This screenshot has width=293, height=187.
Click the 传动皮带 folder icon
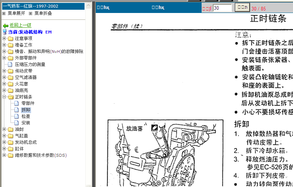pos(10,71)
